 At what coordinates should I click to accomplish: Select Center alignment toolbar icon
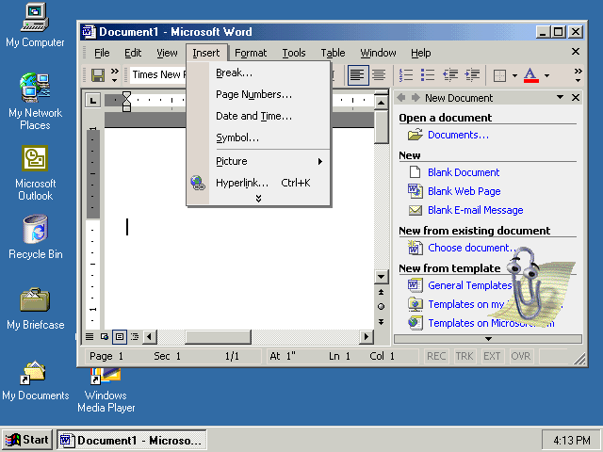coord(379,75)
